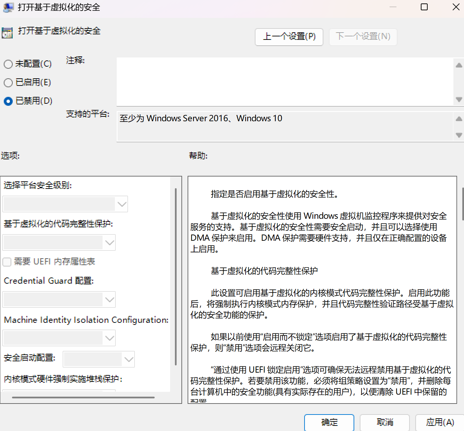Click the supported platforms scroll up arrow
The height and width of the screenshot is (431, 464).
(459, 119)
